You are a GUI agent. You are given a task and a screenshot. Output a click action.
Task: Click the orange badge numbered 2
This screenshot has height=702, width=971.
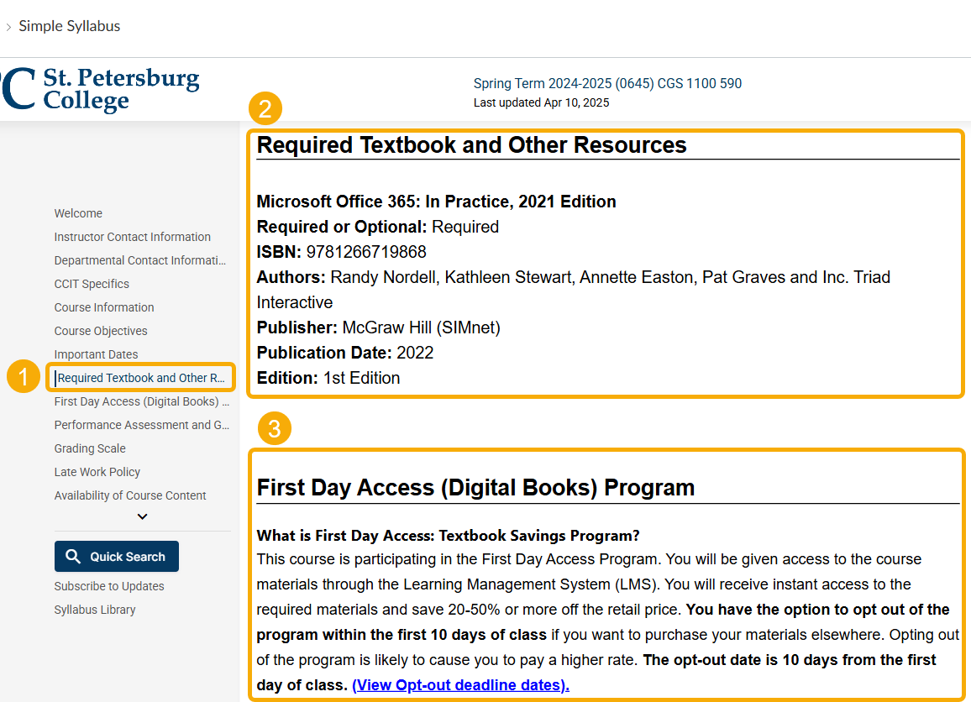coord(265,108)
